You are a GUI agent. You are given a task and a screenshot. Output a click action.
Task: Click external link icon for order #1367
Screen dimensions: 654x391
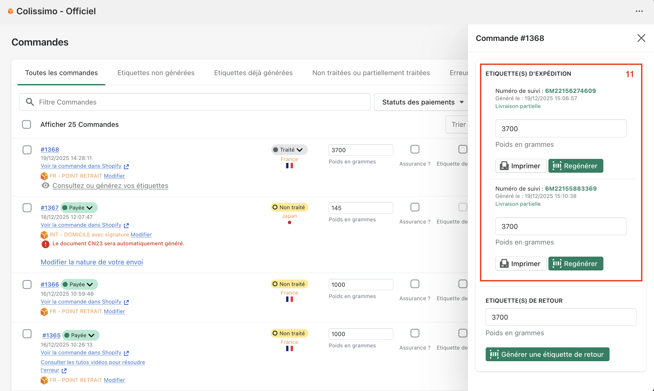(x=126, y=225)
